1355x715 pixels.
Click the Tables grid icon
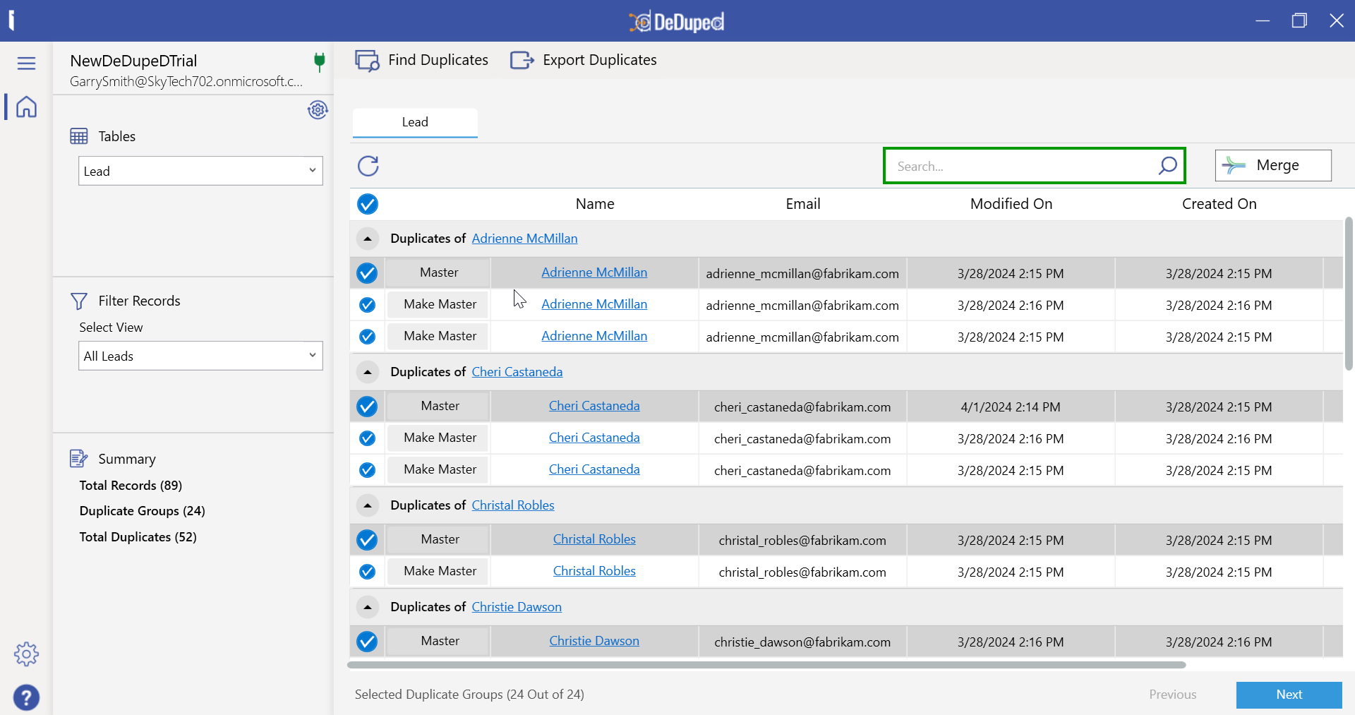click(x=79, y=136)
